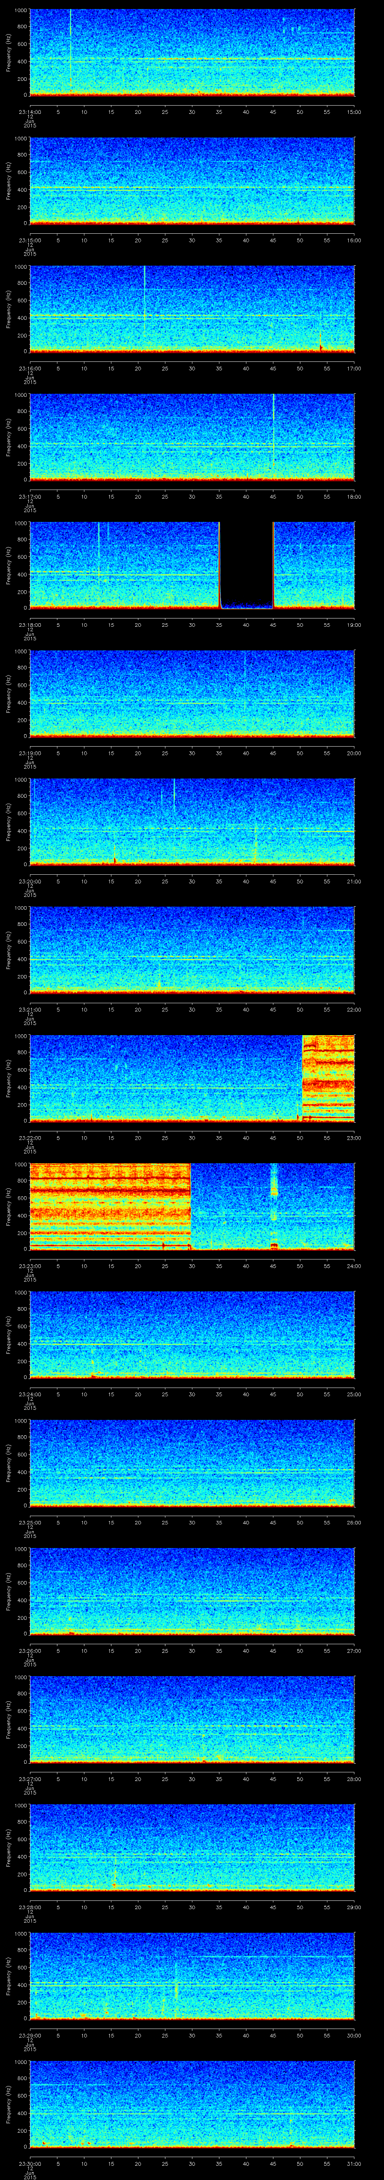Click the red broadband noise burst in the 23:22:00 spectrogram

(x=328, y=1078)
